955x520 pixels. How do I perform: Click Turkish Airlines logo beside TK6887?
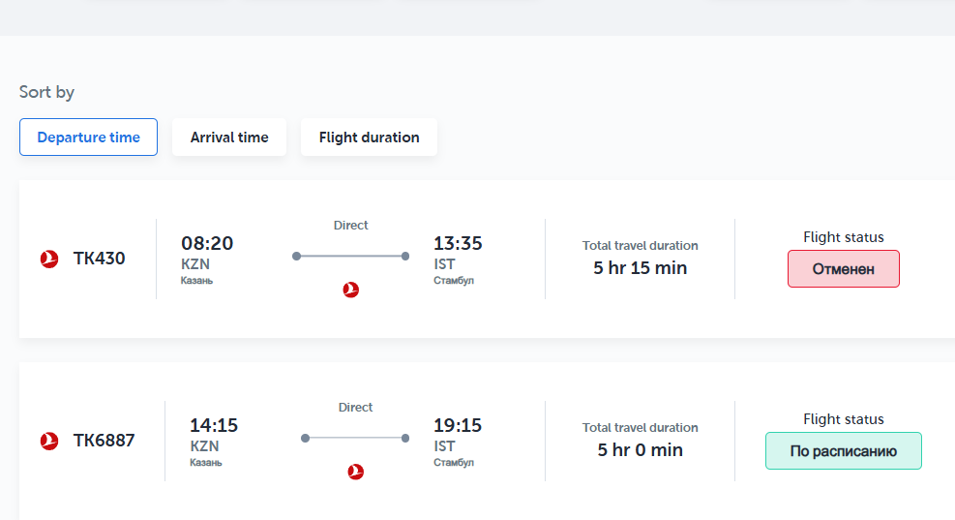[49, 441]
